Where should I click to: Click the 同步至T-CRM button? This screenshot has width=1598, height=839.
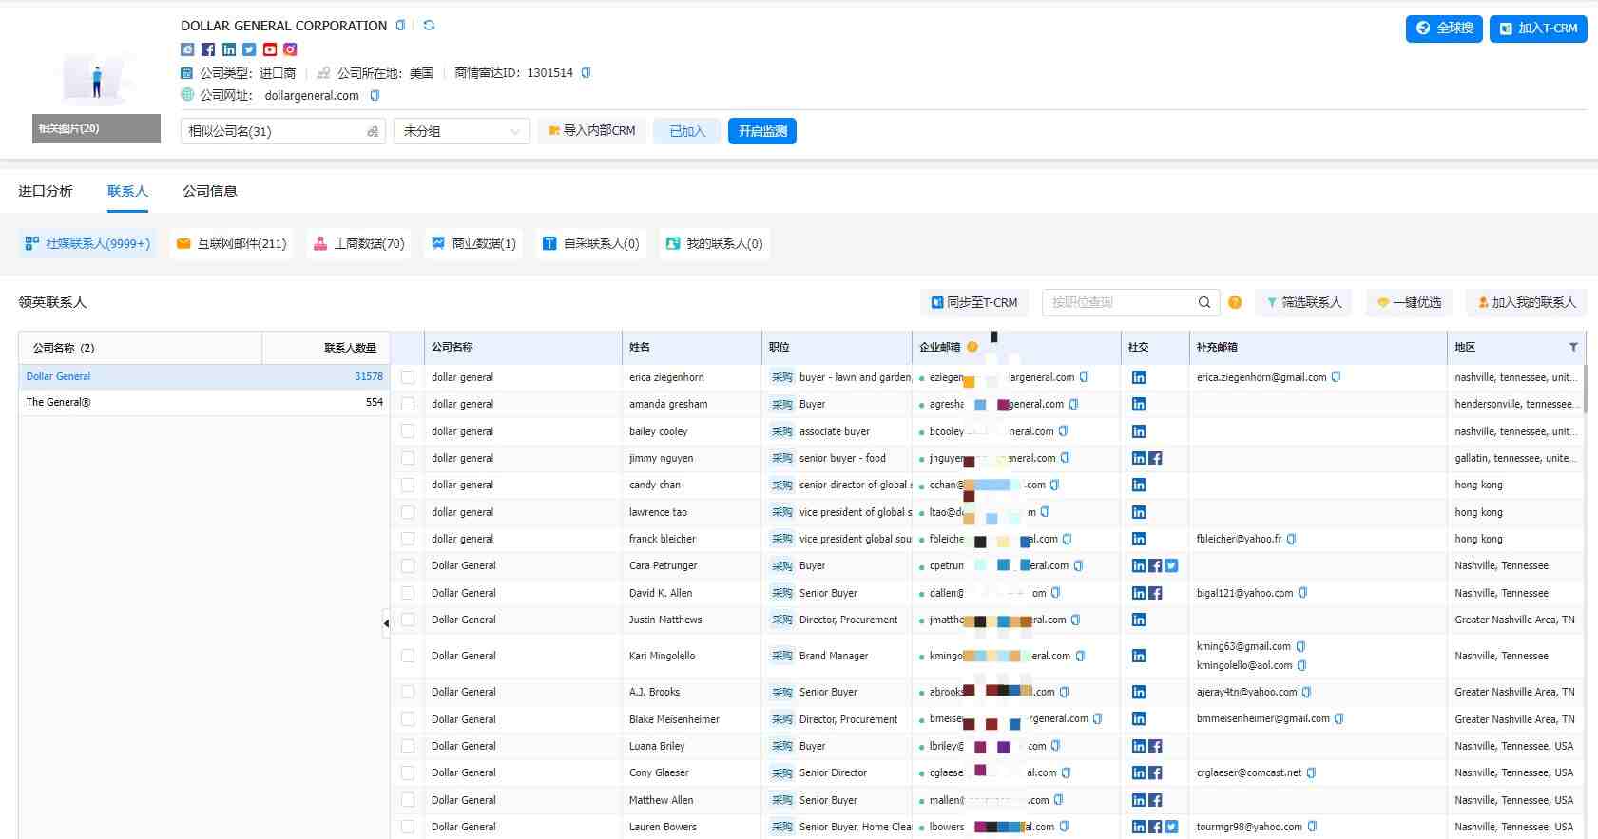point(974,302)
